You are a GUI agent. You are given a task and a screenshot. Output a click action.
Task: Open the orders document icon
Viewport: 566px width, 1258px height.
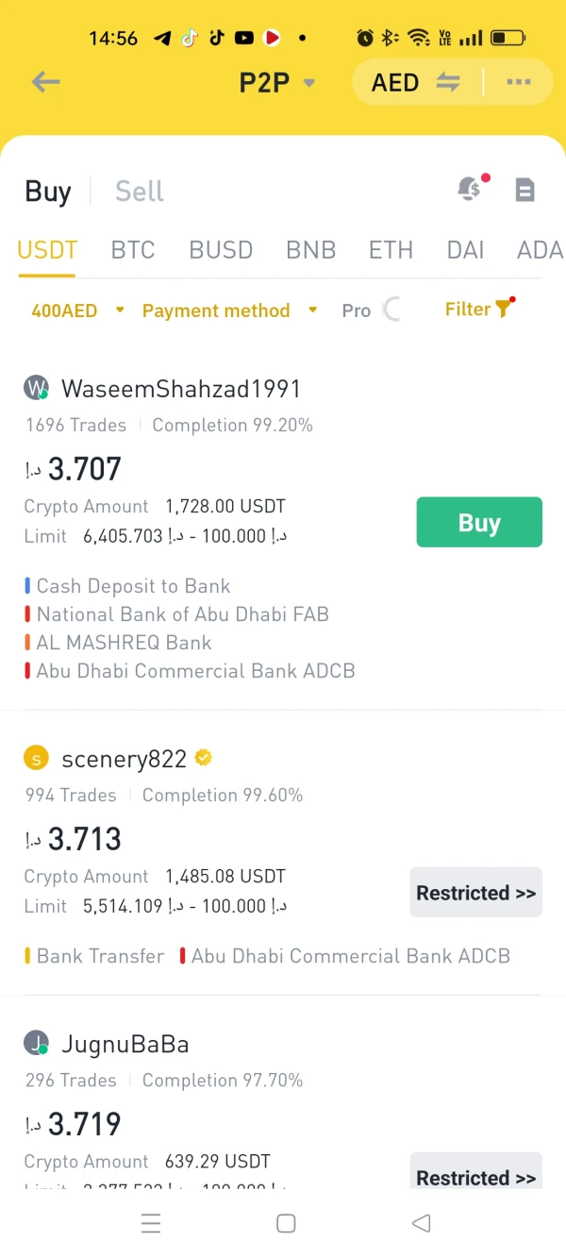pyautogui.click(x=524, y=190)
